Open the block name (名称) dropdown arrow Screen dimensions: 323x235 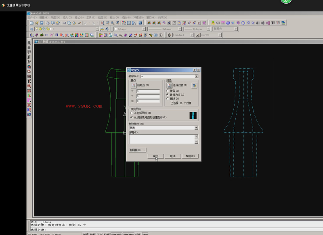196,76
